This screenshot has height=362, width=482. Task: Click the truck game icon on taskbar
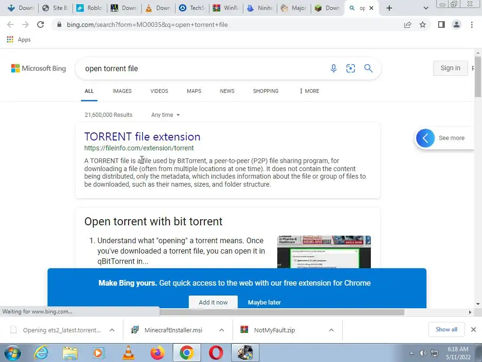click(245, 353)
